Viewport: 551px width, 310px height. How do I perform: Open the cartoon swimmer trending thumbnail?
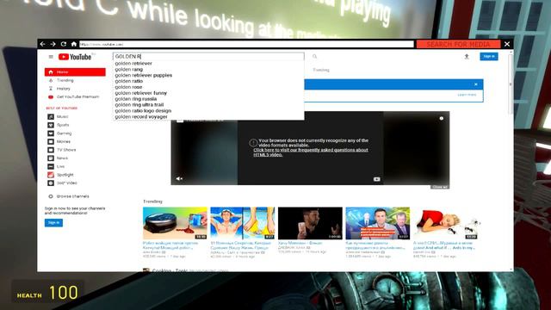243,224
